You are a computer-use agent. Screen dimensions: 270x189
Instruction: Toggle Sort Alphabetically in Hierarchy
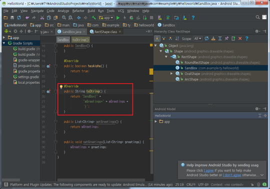(x=177, y=38)
